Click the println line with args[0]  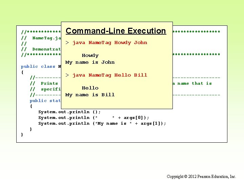point(94,118)
